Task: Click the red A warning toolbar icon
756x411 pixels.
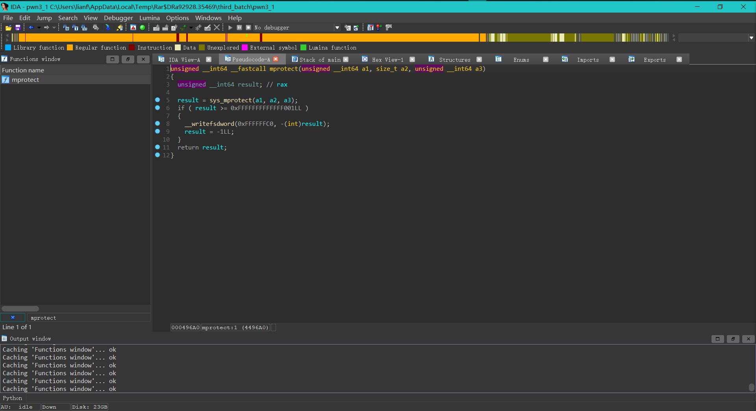Action: pyautogui.click(x=133, y=28)
